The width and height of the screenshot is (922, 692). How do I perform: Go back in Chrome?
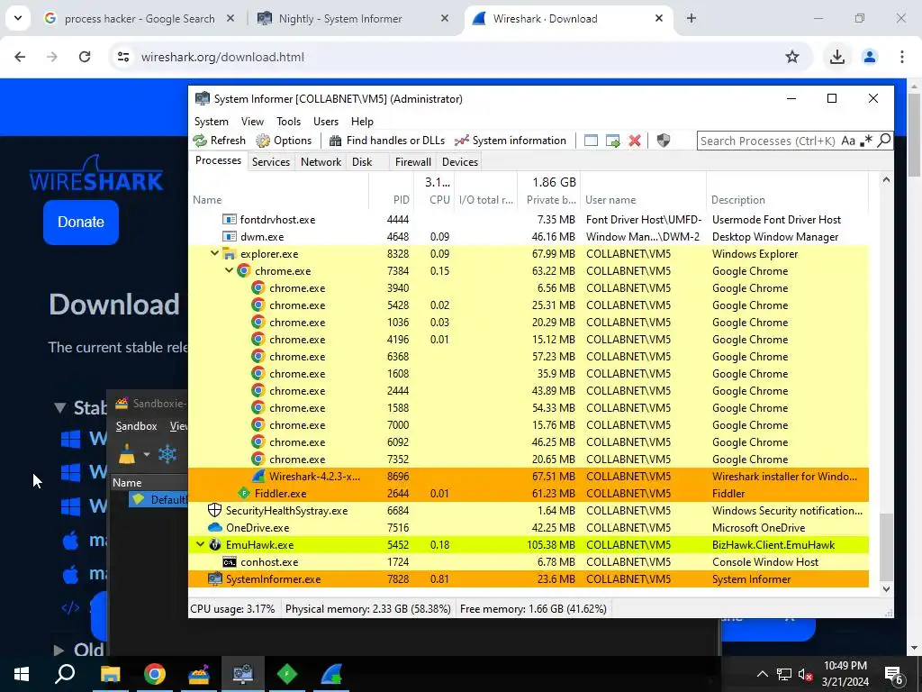20,57
